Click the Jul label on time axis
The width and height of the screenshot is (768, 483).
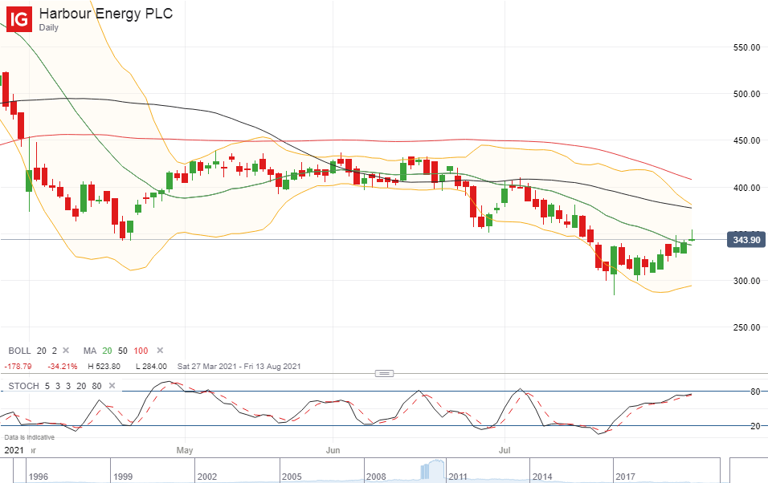505,450
